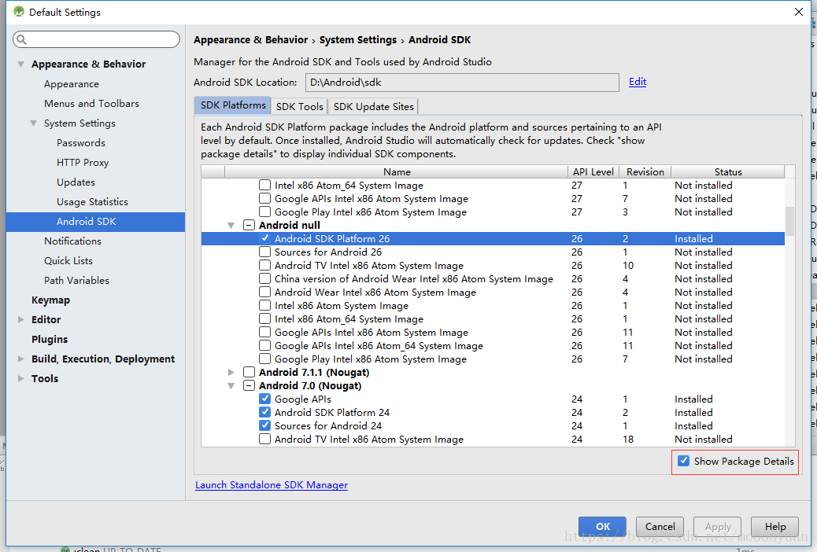This screenshot has height=552, width=817.
Task: Open HTTP Proxy settings
Action: click(x=83, y=163)
